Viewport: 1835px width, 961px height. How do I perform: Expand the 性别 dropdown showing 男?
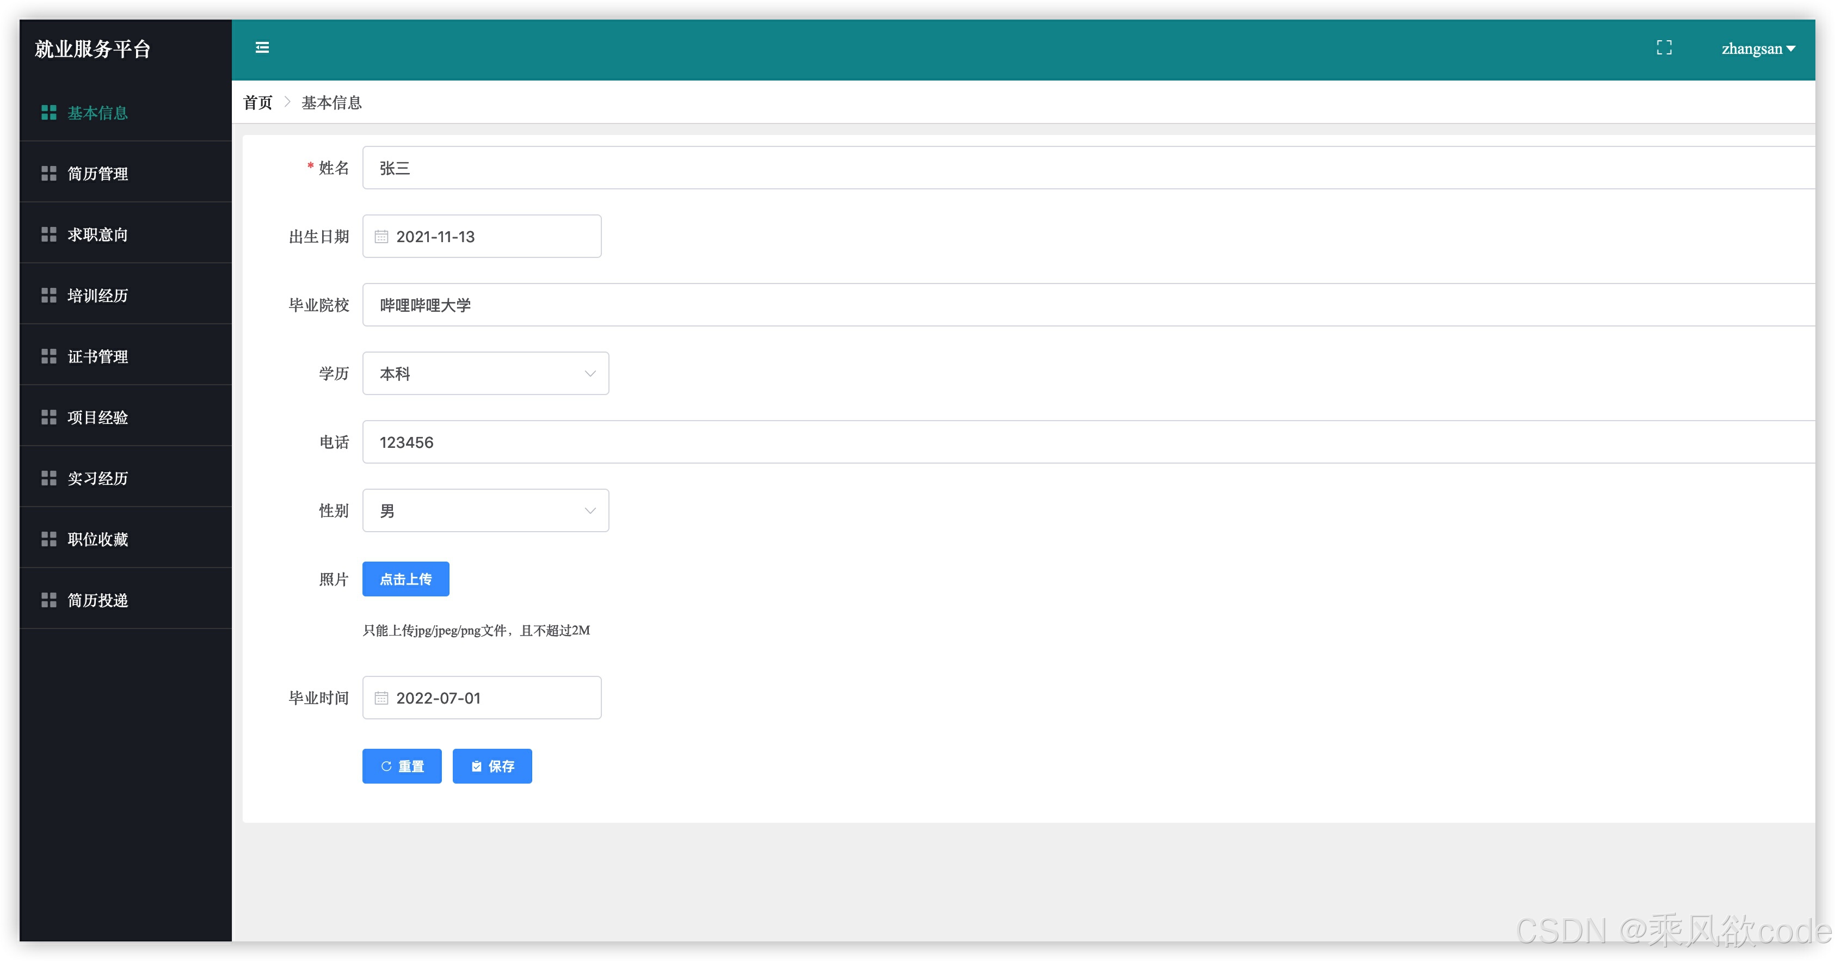coord(485,511)
